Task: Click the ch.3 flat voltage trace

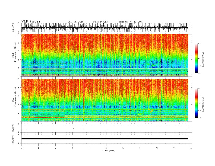Action: click(105, 128)
